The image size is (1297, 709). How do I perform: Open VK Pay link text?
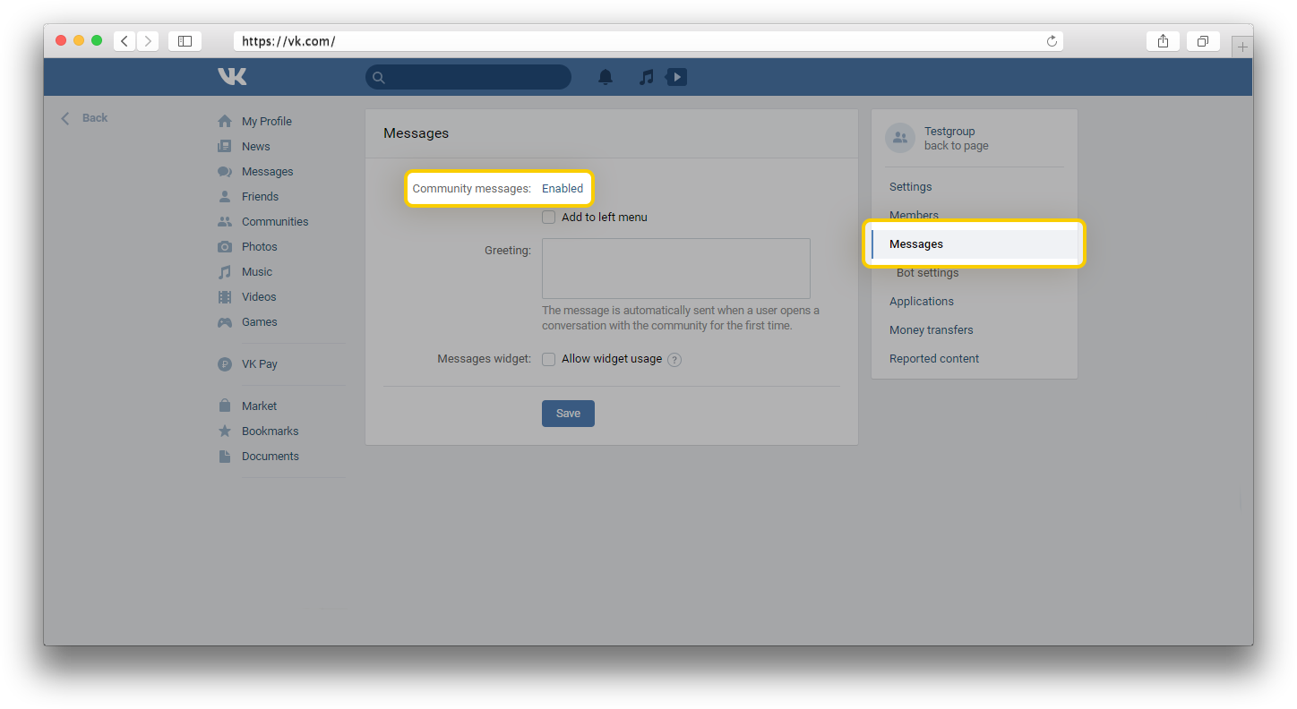pos(260,364)
